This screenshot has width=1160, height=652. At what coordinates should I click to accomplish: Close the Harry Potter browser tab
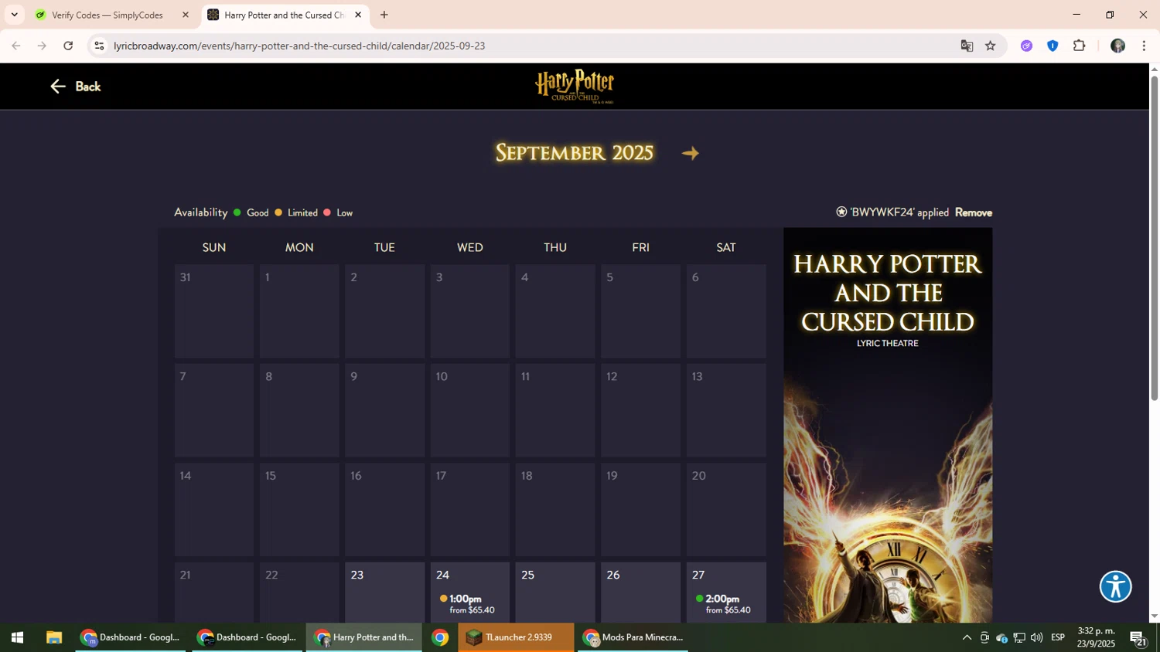pos(358,15)
